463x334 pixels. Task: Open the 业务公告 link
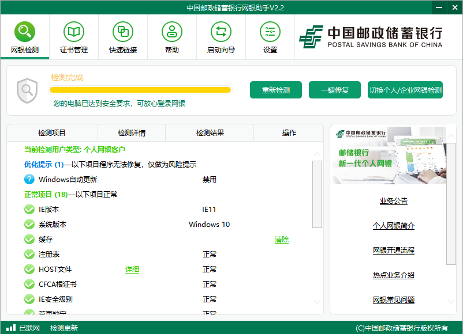coord(394,201)
